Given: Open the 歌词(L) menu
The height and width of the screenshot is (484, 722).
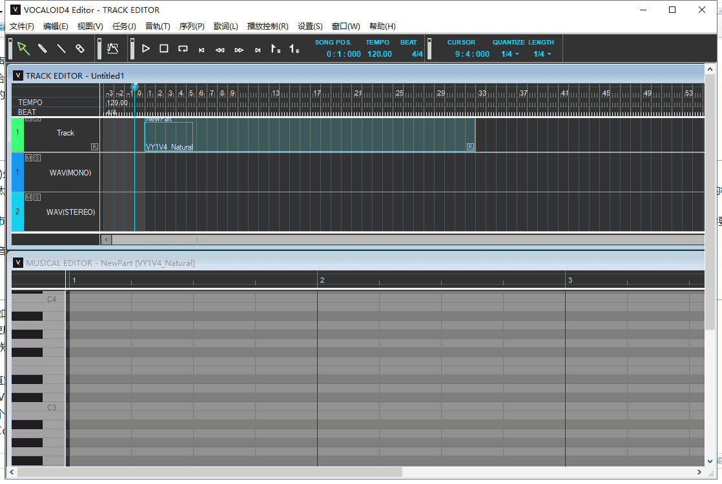Looking at the screenshot, I should (225, 26).
